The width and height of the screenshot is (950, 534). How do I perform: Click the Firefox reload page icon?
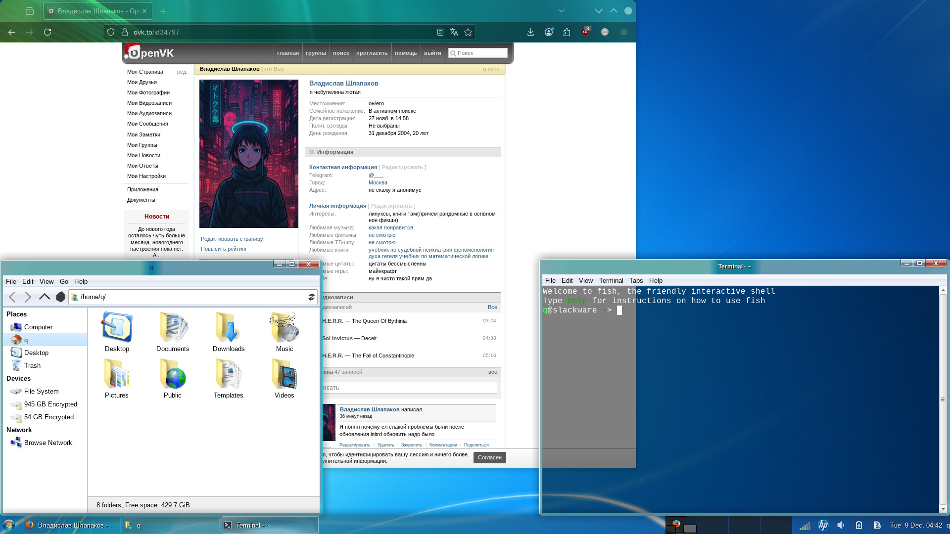pos(47,32)
